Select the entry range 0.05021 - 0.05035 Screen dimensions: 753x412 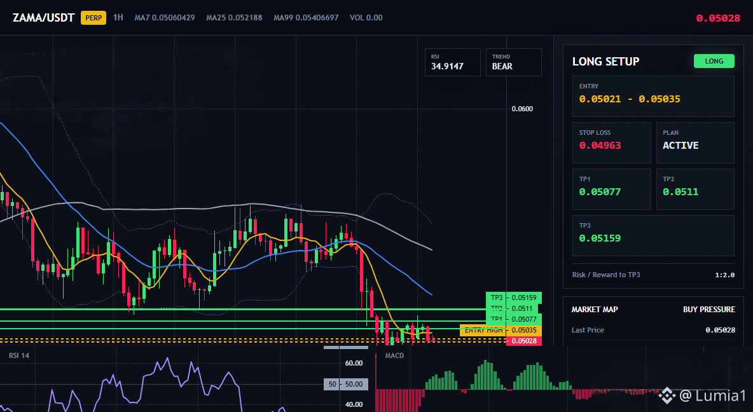[x=630, y=99]
